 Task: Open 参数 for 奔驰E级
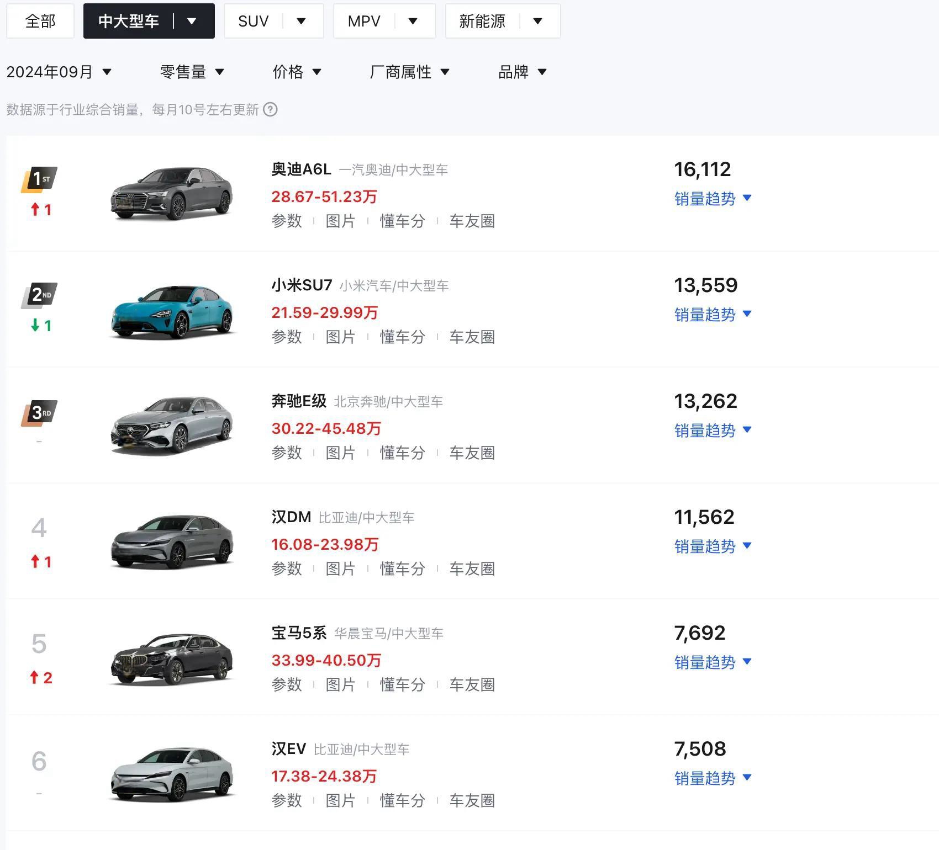[x=287, y=453]
